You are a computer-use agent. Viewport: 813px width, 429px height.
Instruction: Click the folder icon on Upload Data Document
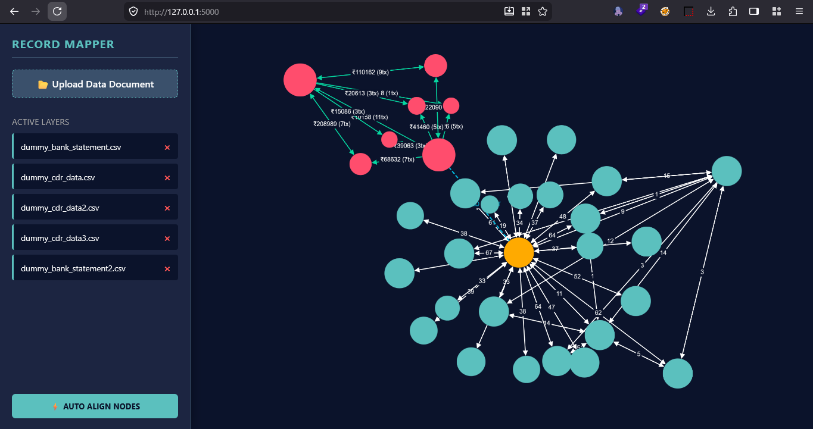43,84
